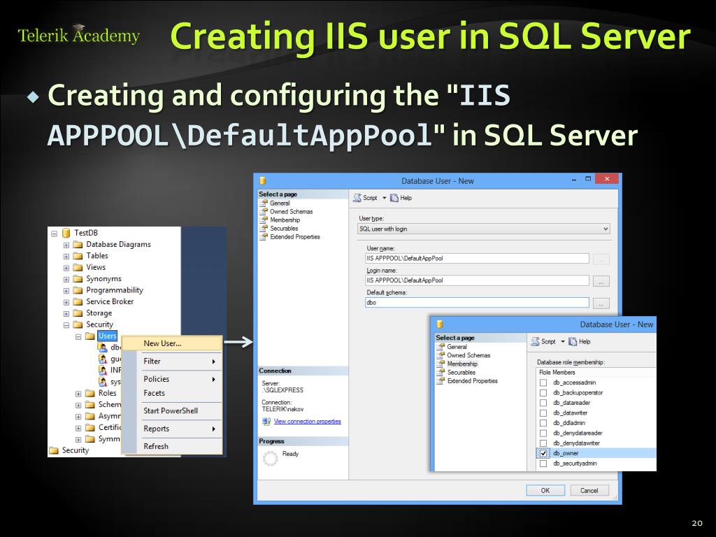Check the db_denydatareader role checkbox
Viewport: 716px width, 537px height.
(x=543, y=433)
